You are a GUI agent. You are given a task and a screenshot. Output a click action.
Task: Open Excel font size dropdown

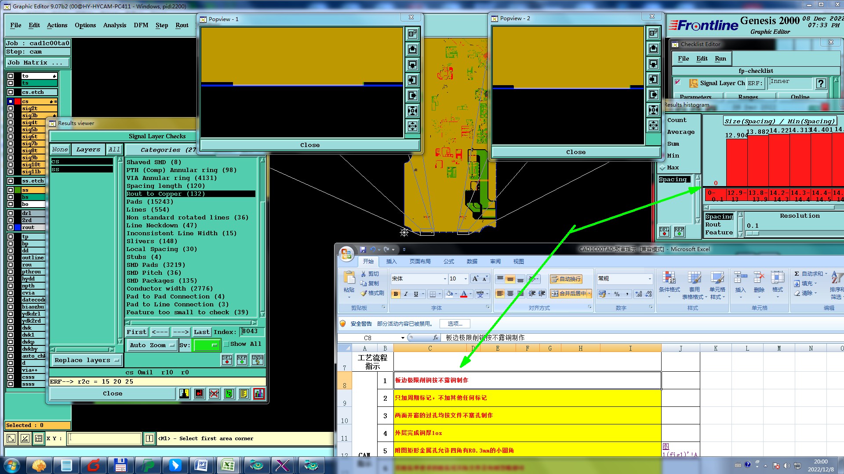click(466, 279)
